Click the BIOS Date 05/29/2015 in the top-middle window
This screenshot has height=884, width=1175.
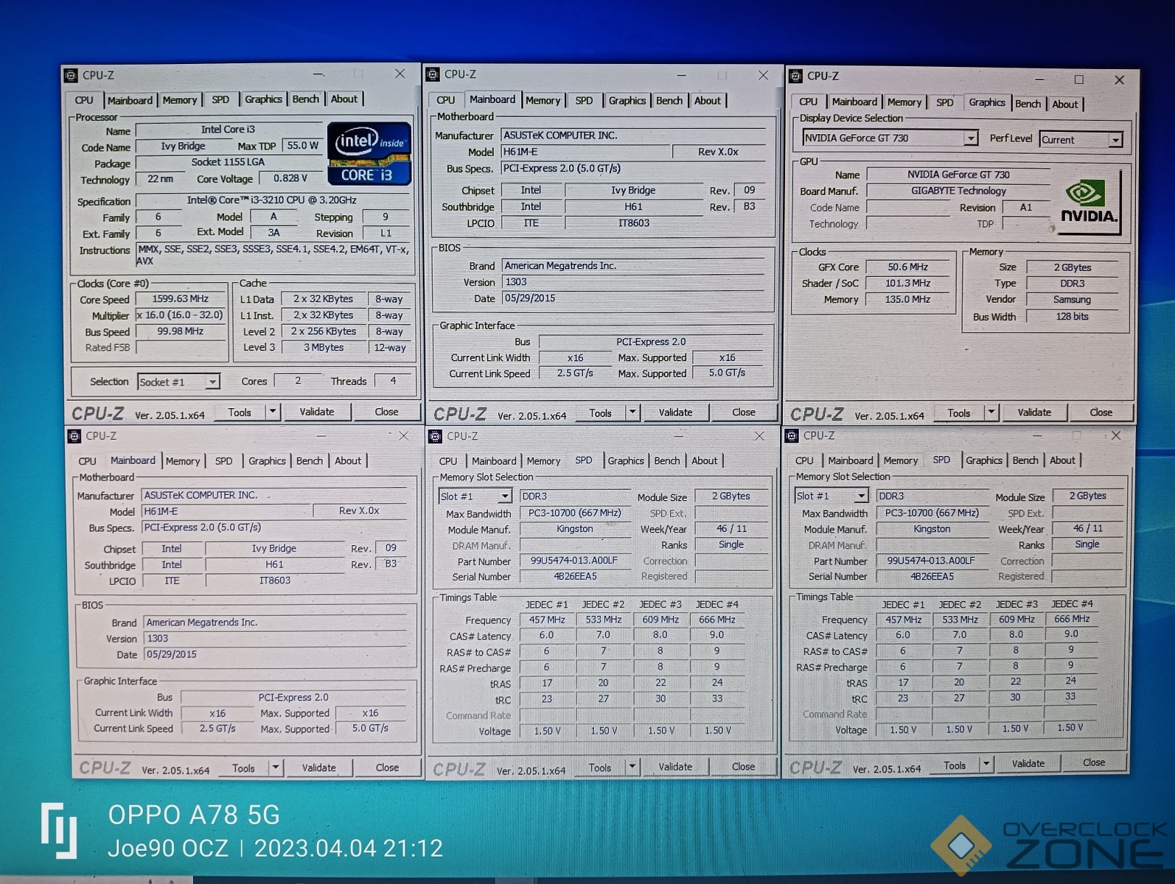click(634, 298)
